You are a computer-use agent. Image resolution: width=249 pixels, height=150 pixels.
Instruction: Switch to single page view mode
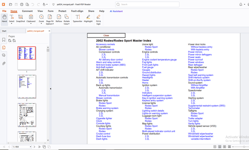click(x=215, y=147)
